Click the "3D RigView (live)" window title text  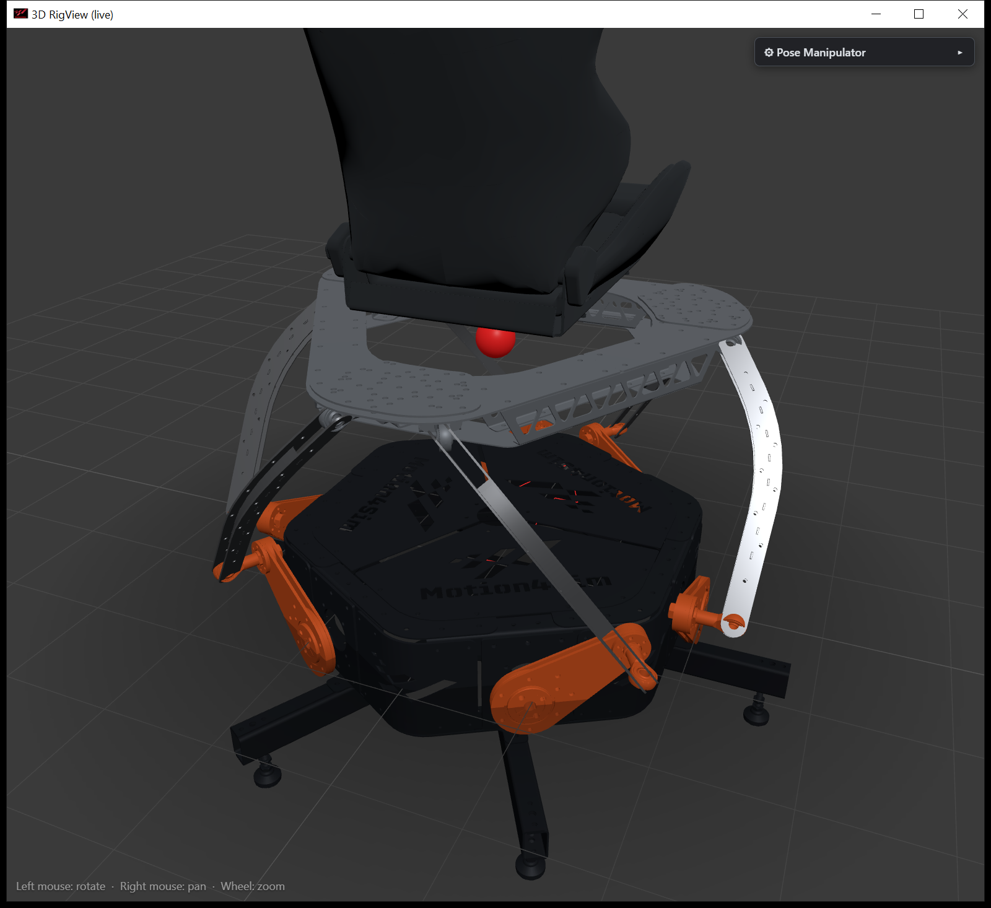72,15
